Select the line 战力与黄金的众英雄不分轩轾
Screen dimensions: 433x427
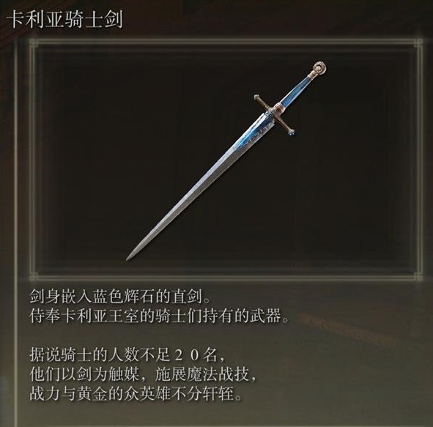coord(136,394)
